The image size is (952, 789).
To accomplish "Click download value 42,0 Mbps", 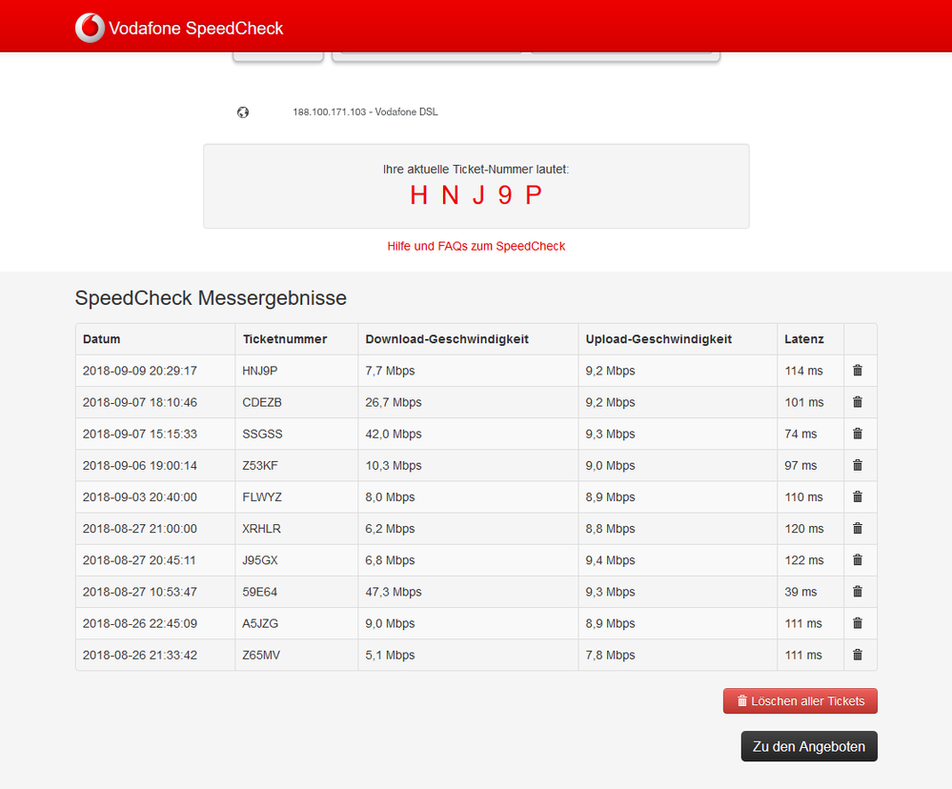I will tap(394, 434).
